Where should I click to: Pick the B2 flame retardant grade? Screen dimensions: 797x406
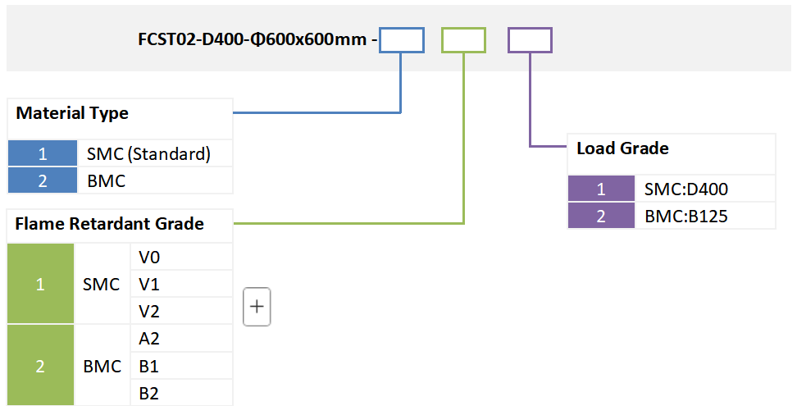point(149,393)
